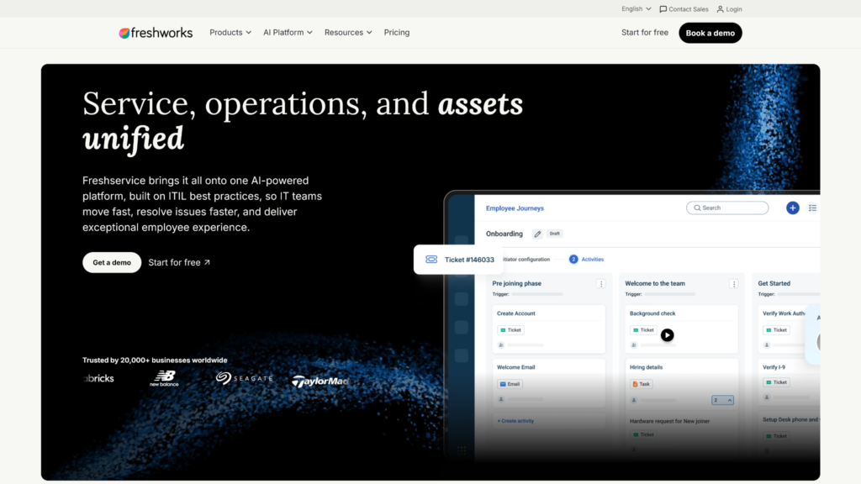Change language using English selector

click(x=636, y=8)
